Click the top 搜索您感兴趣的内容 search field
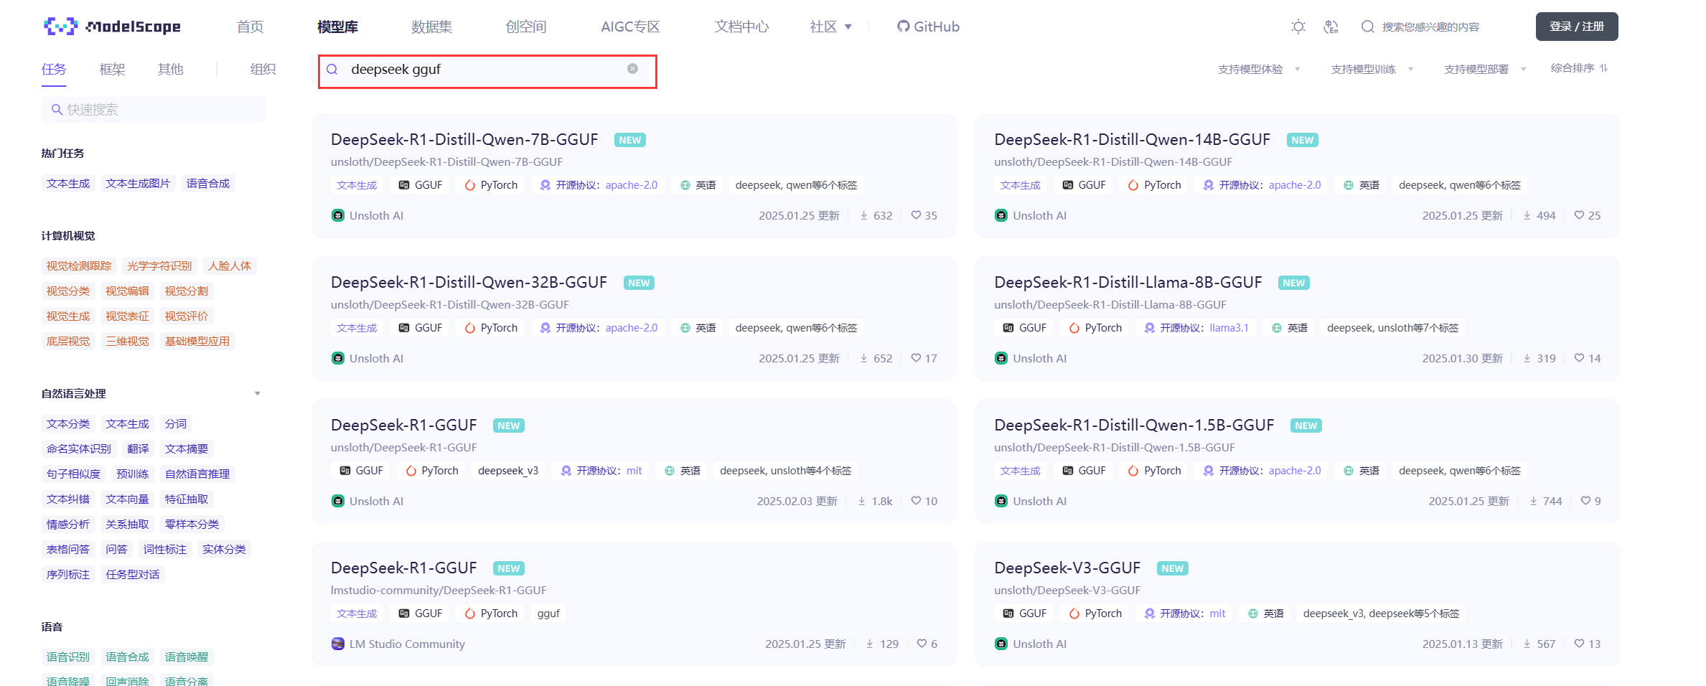The height and width of the screenshot is (686, 1706). click(x=1430, y=27)
